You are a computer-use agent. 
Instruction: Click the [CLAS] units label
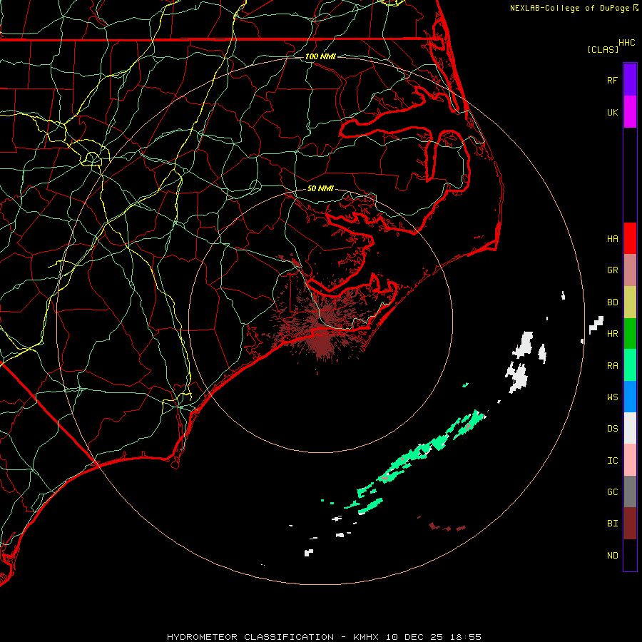[x=603, y=49]
